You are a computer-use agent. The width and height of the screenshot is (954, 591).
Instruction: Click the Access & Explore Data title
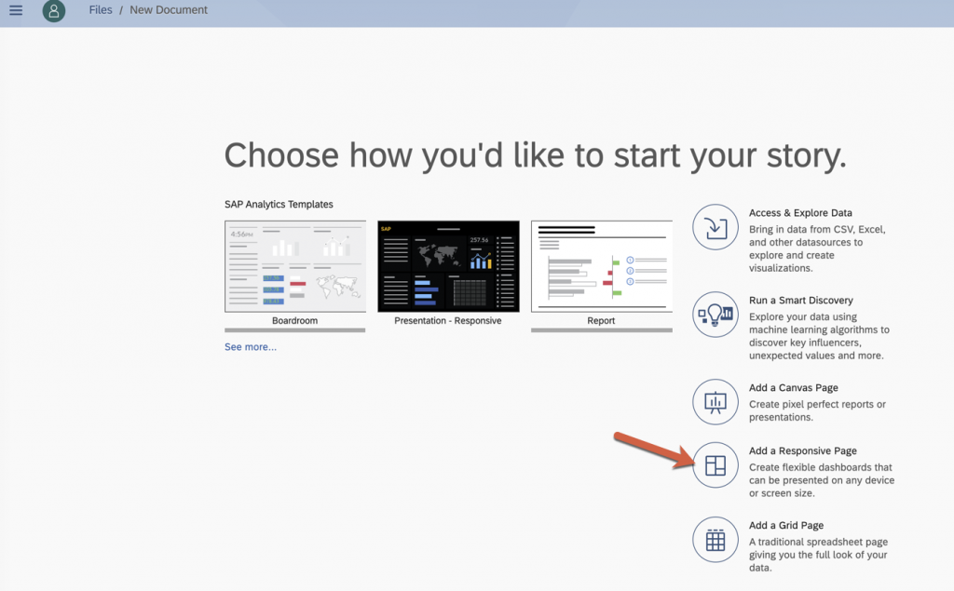pyautogui.click(x=800, y=213)
